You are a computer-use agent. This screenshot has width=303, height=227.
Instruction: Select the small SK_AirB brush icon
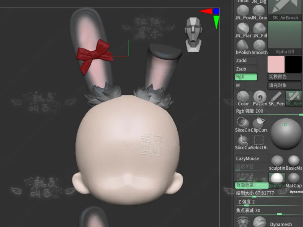293,99
